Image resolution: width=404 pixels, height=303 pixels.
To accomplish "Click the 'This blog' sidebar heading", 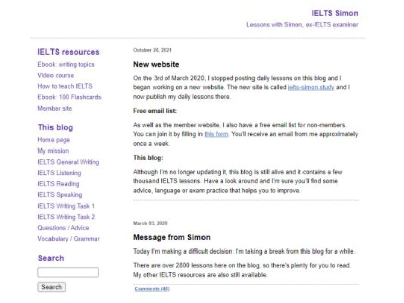I will [56, 128].
